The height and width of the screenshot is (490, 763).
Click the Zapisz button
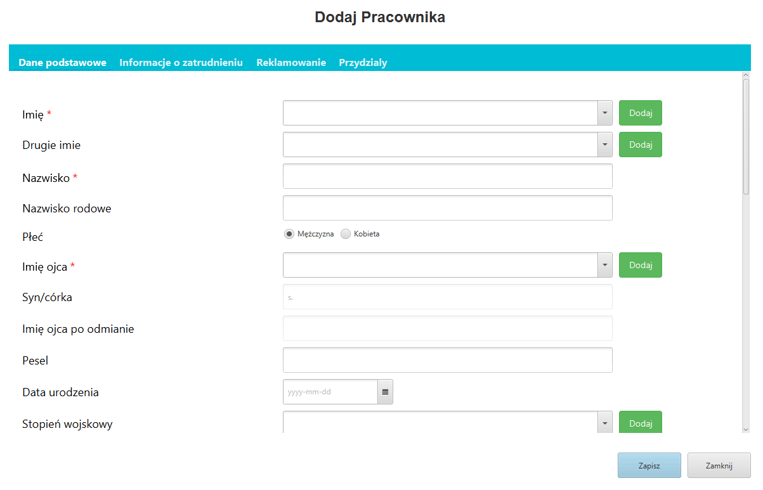tap(649, 465)
